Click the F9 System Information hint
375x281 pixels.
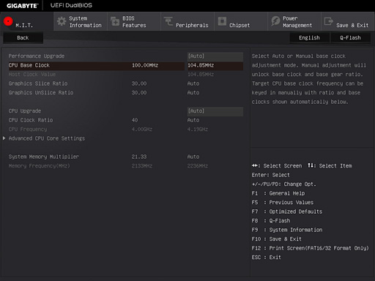coord(287,230)
